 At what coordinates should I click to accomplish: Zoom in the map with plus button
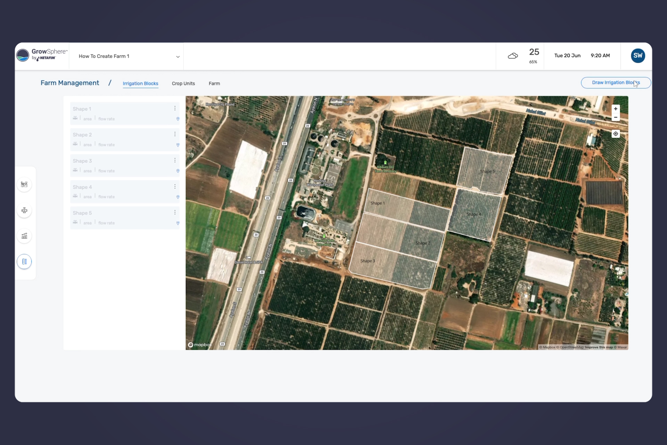[x=616, y=109]
